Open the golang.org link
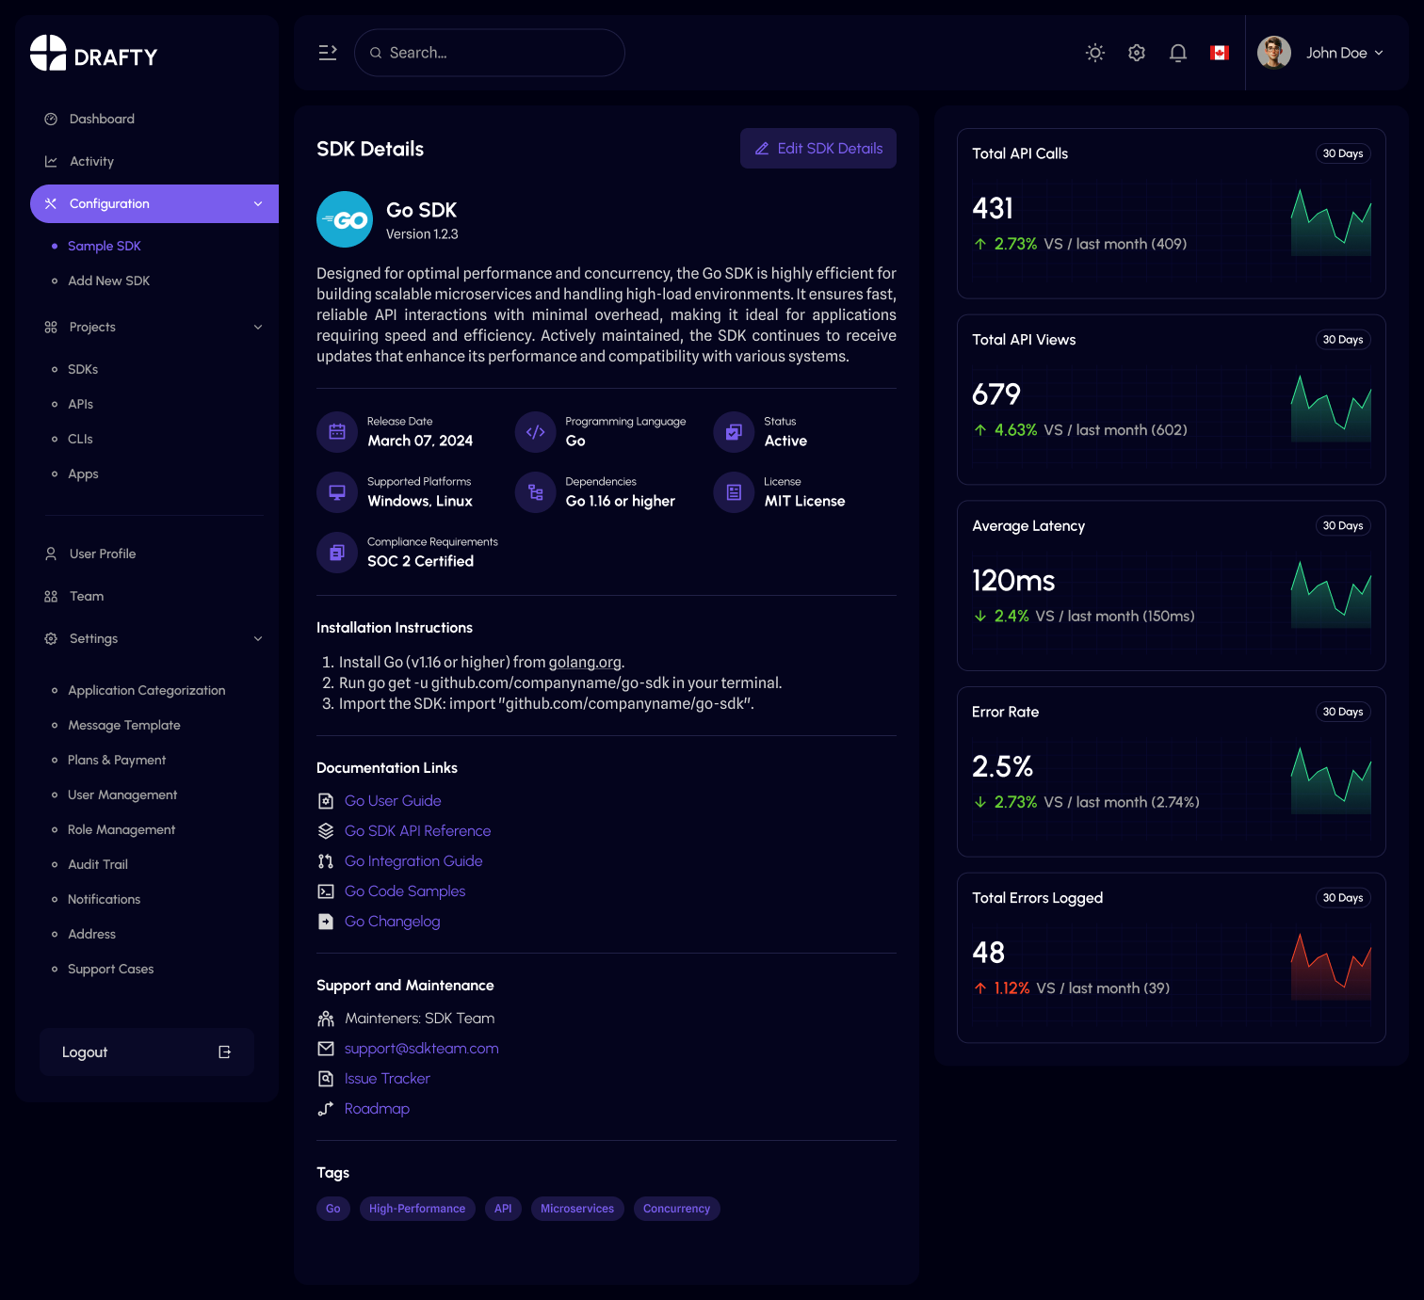 click(x=585, y=662)
